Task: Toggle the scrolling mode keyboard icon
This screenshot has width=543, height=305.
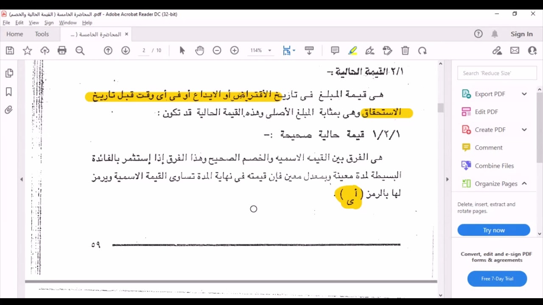Action: pos(309,50)
